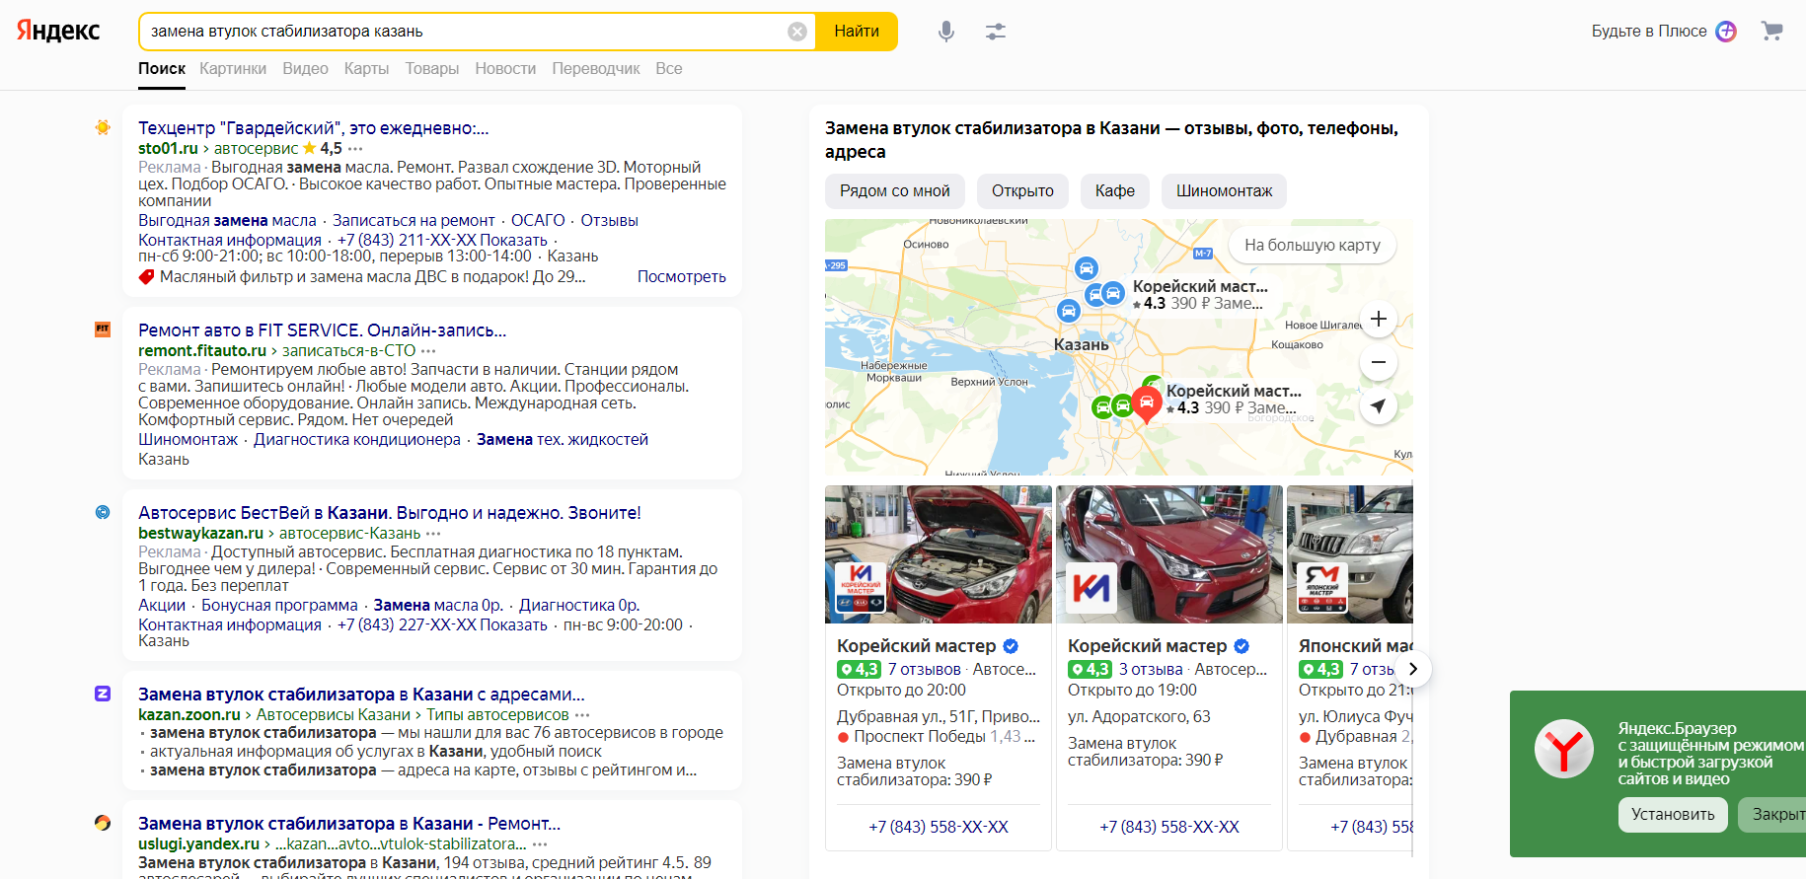The width and height of the screenshot is (1806, 879).
Task: Open the three-dot menu next to sto01.ru
Action: tap(355, 149)
